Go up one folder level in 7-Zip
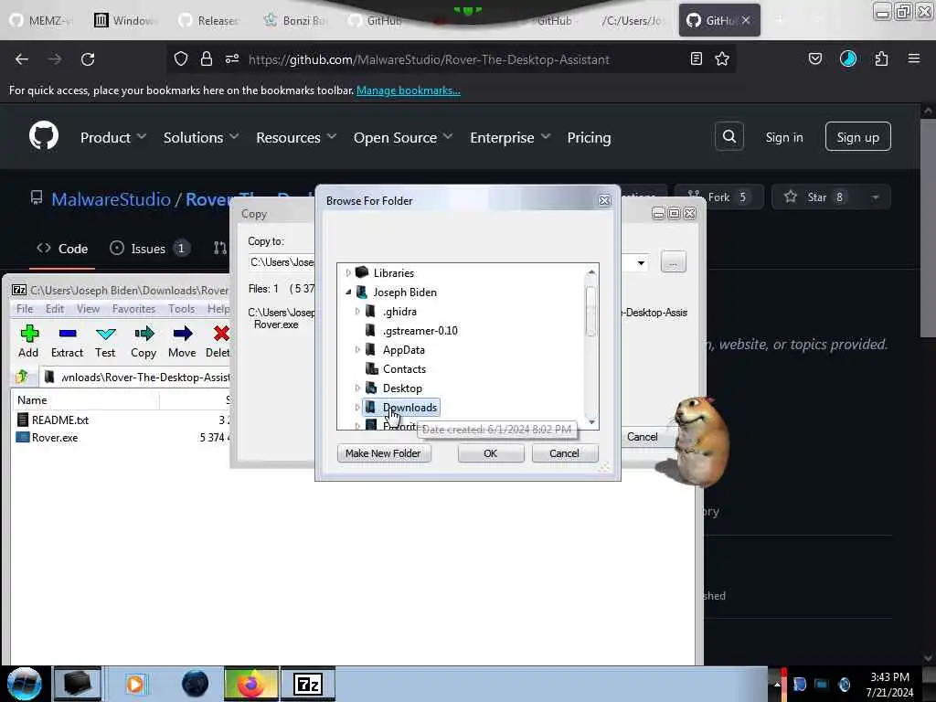Viewport: 936px width, 702px height. (x=23, y=377)
